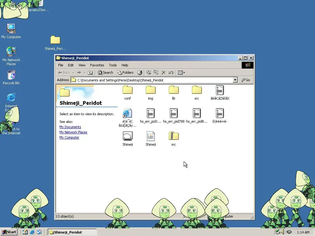315x236 pixels.
Task: Click the Start button
Action: [x=9, y=232]
